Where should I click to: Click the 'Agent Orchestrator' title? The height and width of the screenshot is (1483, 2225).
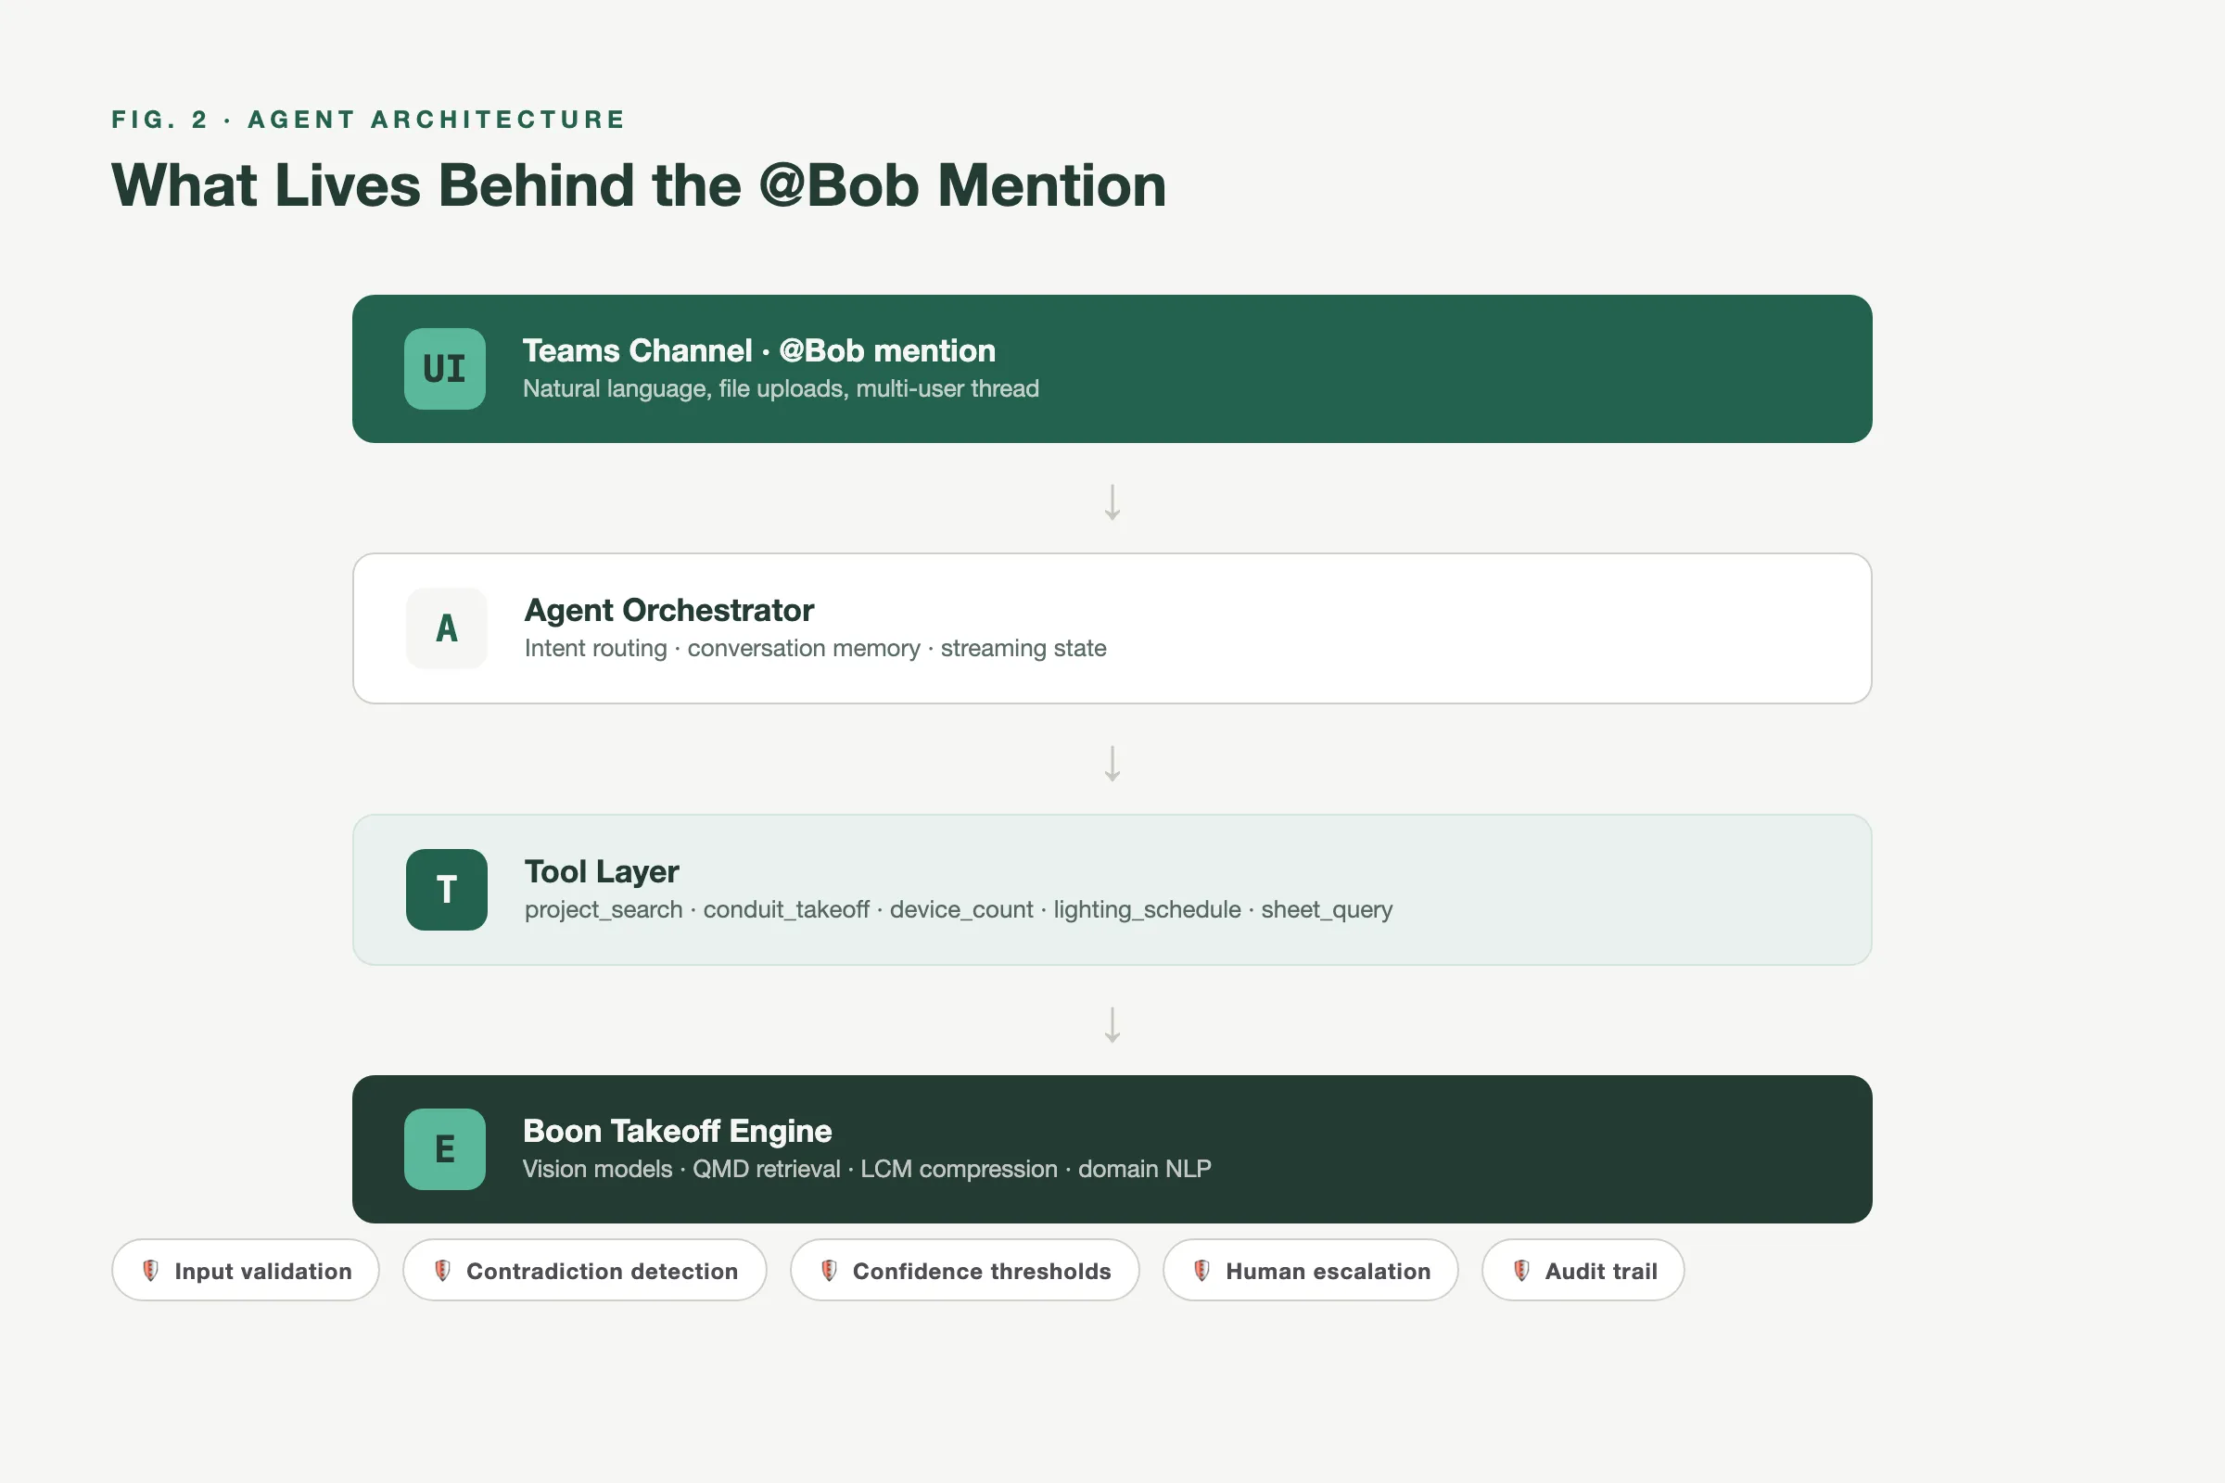coord(668,611)
